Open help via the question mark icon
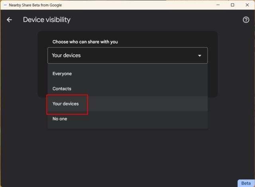 pyautogui.click(x=246, y=20)
